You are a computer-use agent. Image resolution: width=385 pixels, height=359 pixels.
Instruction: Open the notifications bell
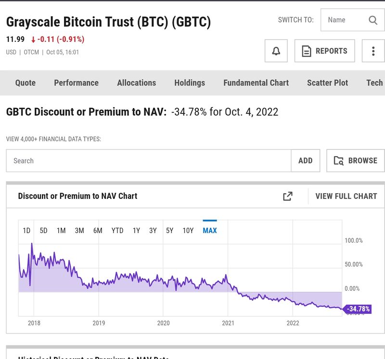275,50
